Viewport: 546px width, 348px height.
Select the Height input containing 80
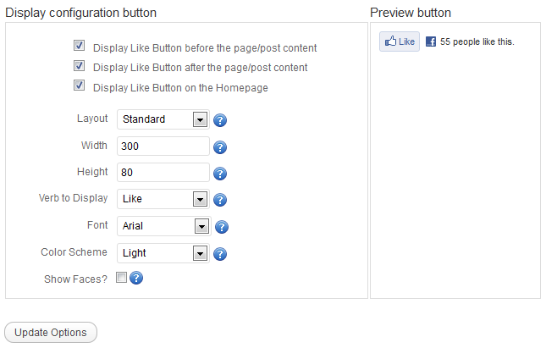[163, 172]
